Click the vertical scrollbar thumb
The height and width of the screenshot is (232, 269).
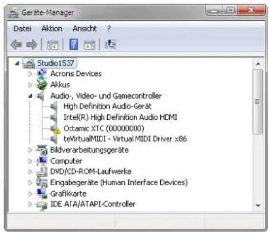[258, 102]
